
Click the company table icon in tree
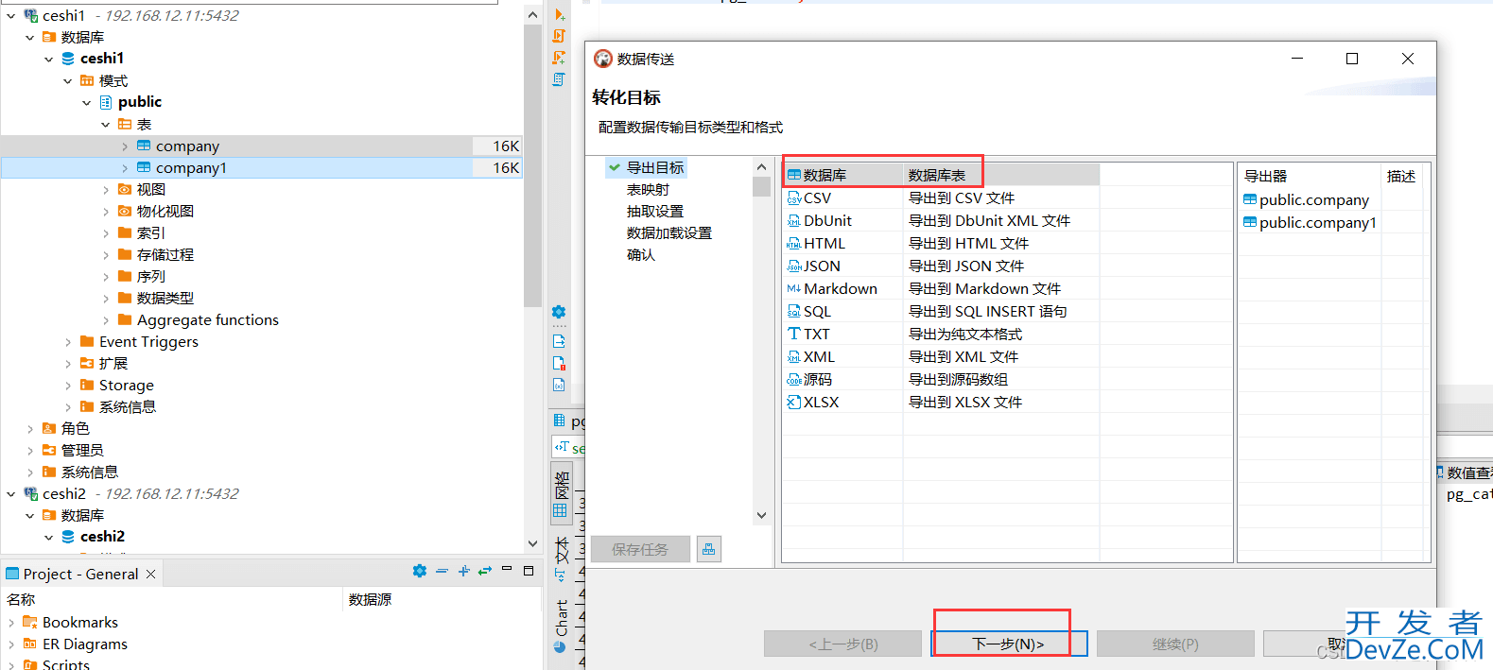coord(144,146)
